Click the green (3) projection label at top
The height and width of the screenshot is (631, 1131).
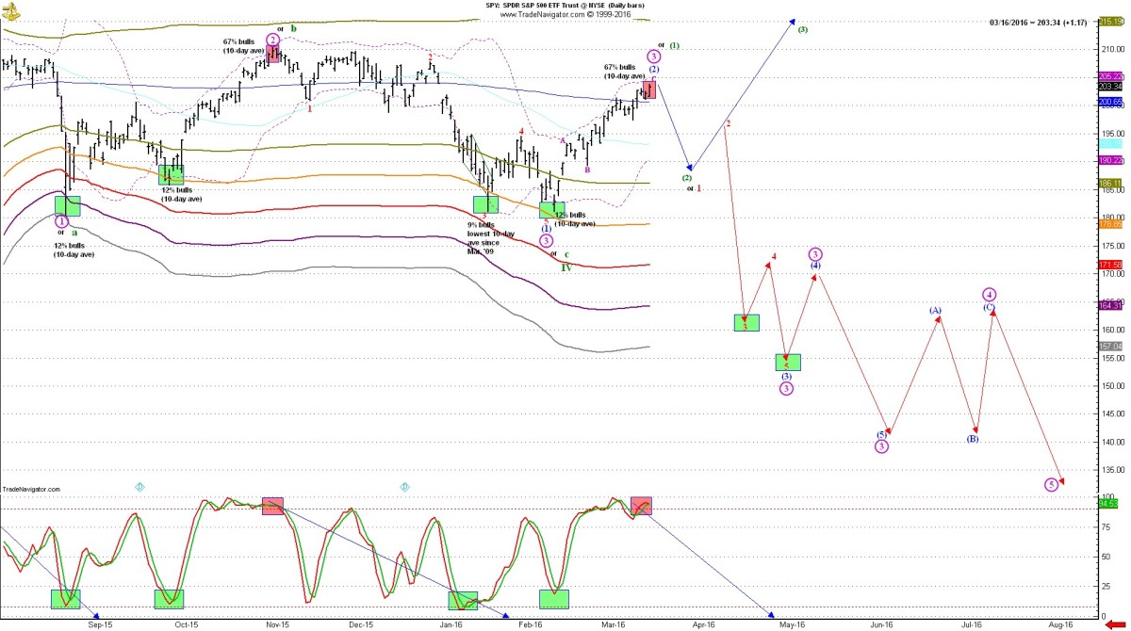(x=802, y=30)
